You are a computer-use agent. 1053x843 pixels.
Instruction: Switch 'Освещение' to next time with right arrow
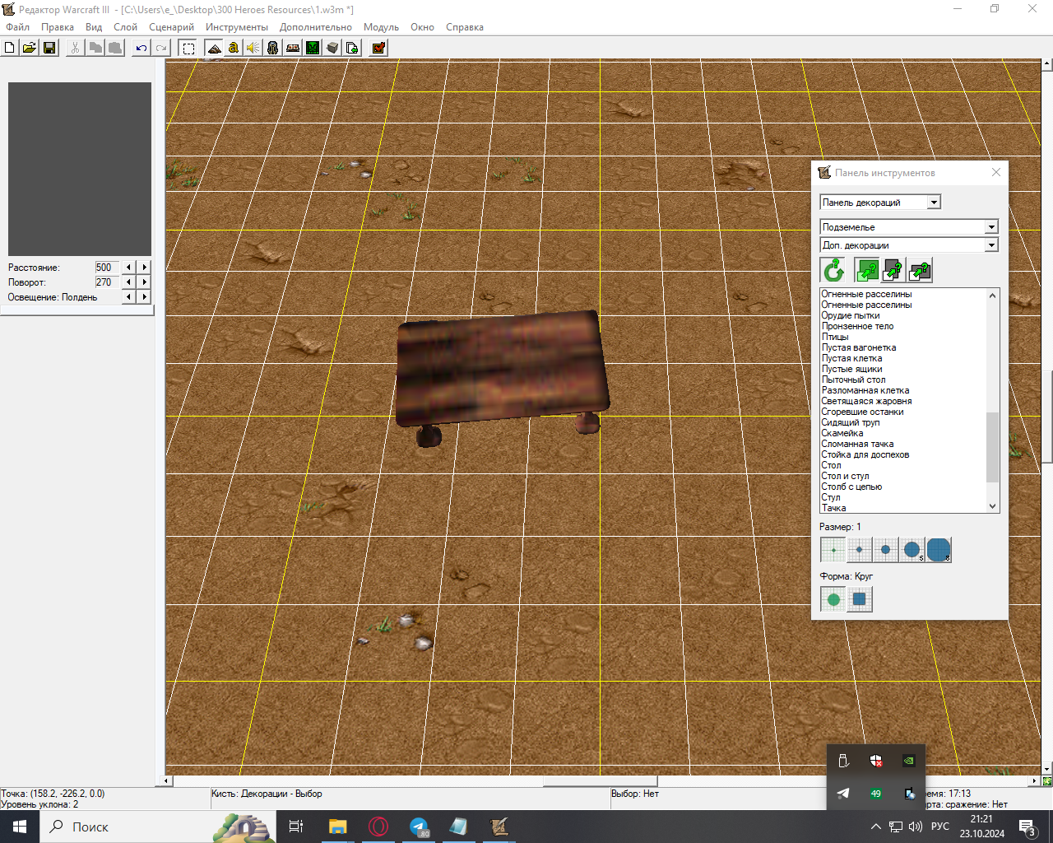click(145, 297)
